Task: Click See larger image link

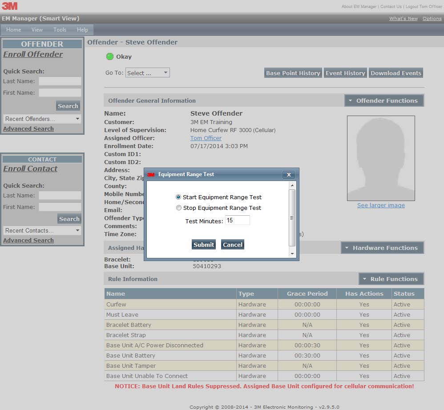Action: point(381,205)
